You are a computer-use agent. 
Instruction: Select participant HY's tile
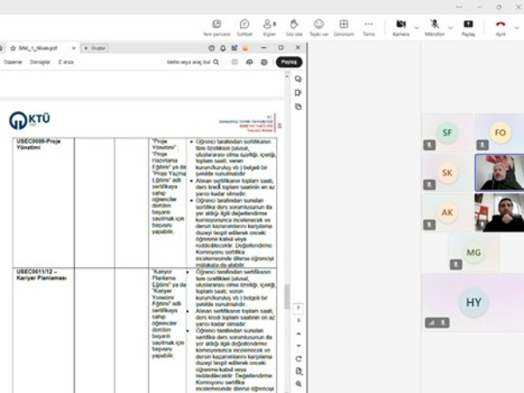pyautogui.click(x=472, y=302)
